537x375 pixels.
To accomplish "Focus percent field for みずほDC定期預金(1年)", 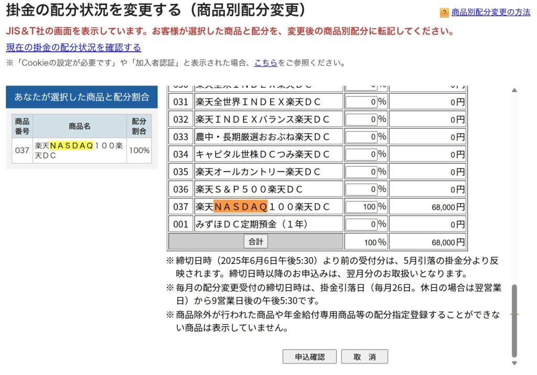I will click(x=361, y=224).
